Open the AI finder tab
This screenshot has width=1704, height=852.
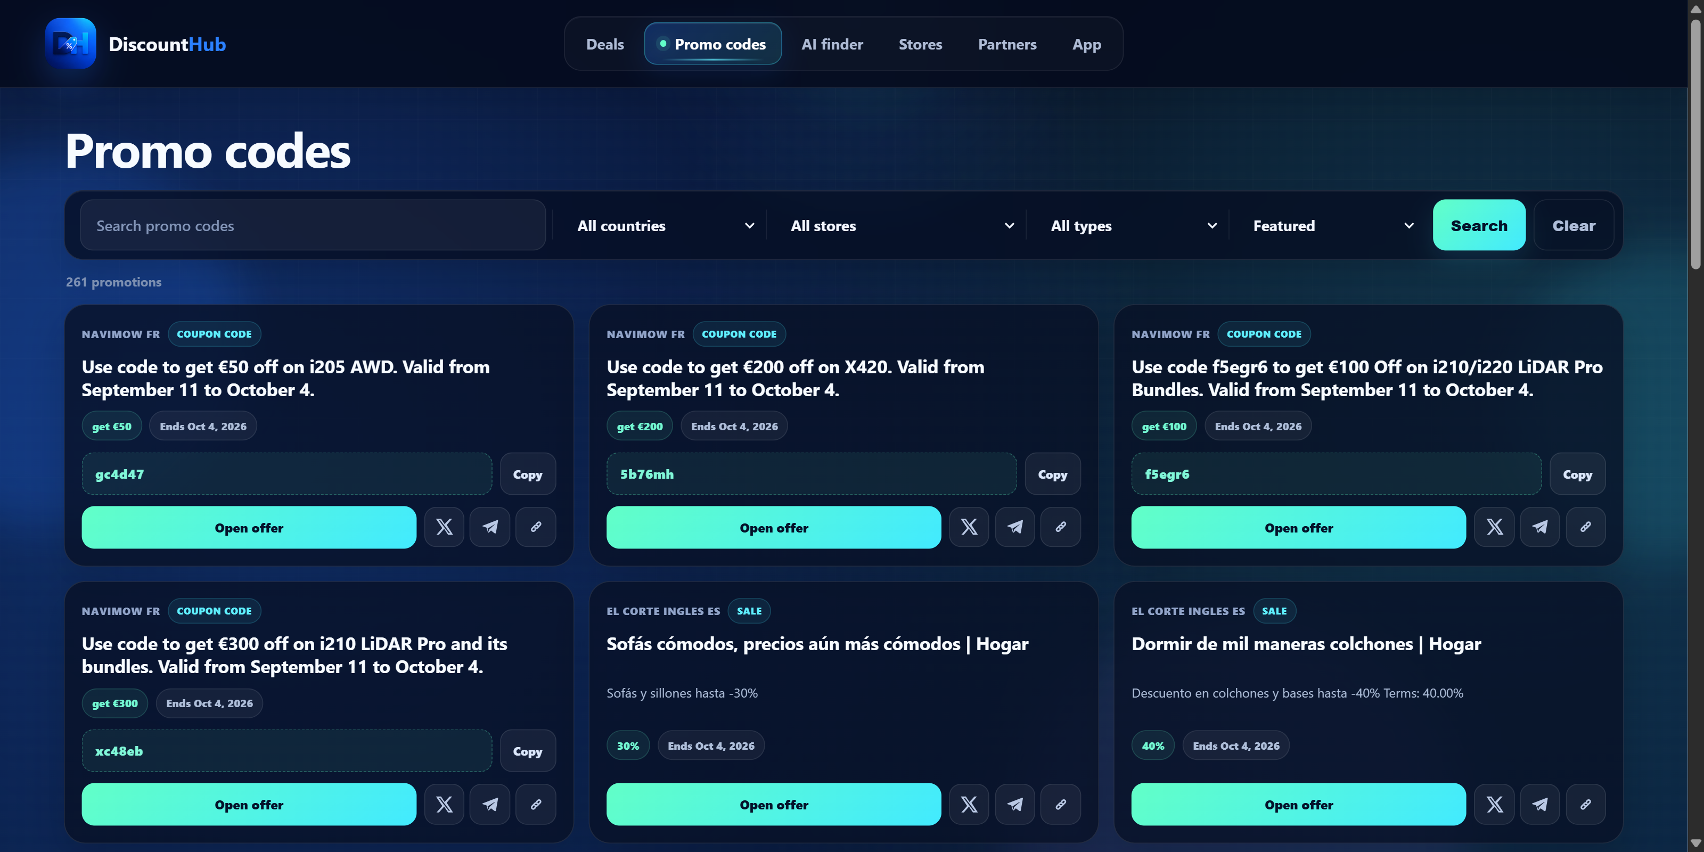[832, 44]
